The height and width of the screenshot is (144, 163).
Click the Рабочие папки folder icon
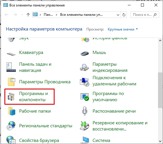coord(11,111)
